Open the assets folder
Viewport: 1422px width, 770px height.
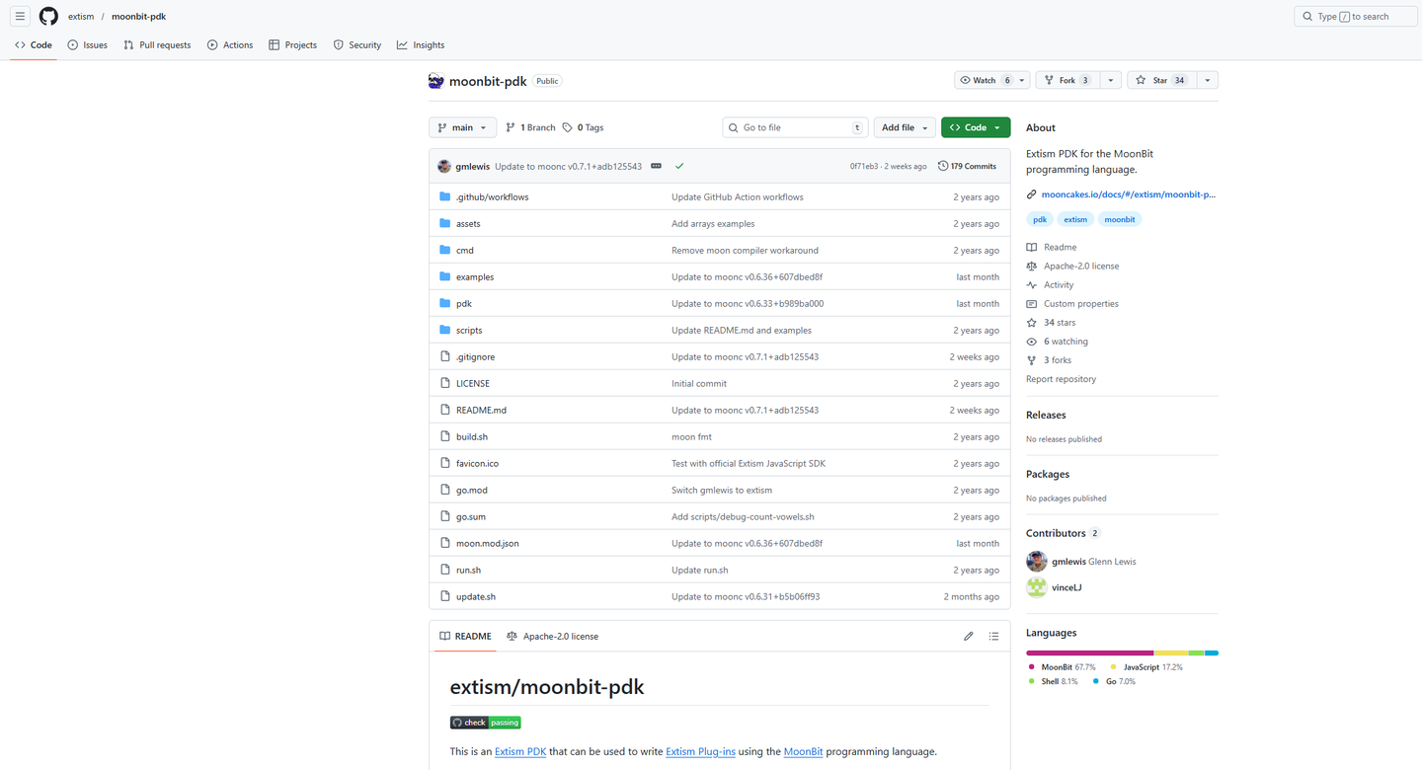(x=468, y=224)
